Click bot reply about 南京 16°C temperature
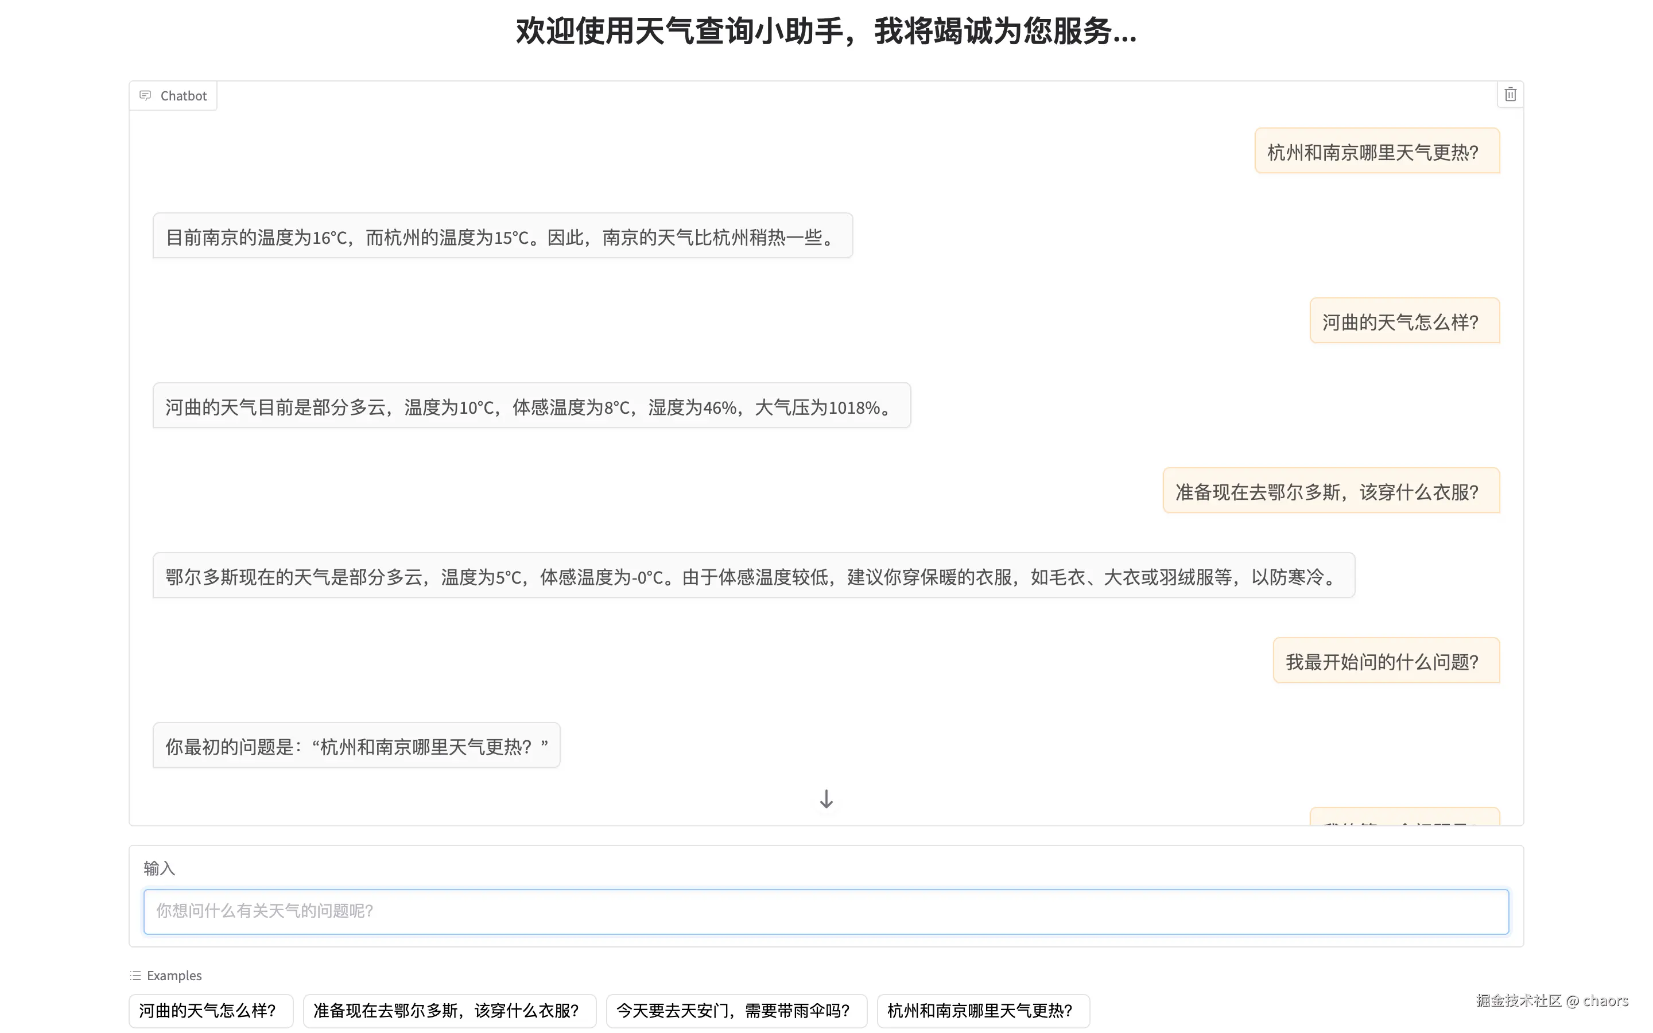 pos(502,236)
